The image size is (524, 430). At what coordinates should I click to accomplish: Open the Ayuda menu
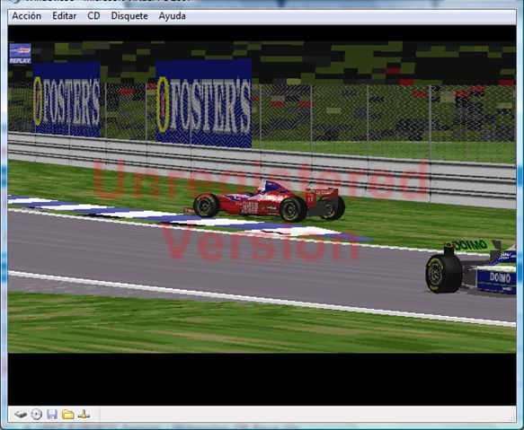coord(172,16)
